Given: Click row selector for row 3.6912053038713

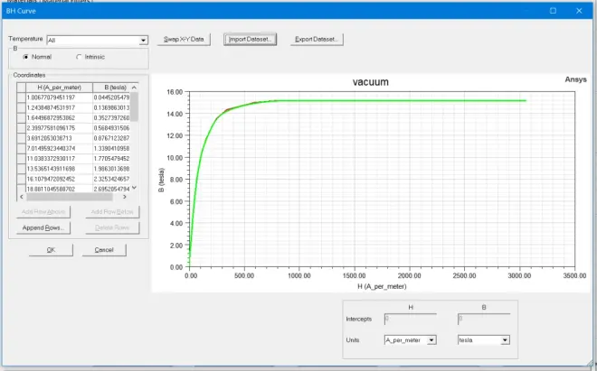Looking at the screenshot, I should pyautogui.click(x=22, y=138).
